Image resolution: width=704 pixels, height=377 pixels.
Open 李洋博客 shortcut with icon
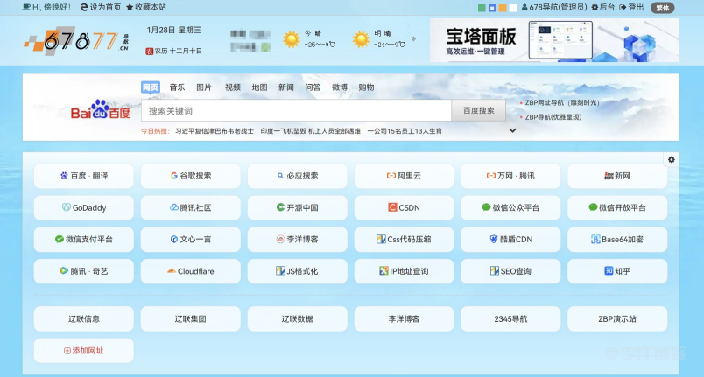point(297,240)
